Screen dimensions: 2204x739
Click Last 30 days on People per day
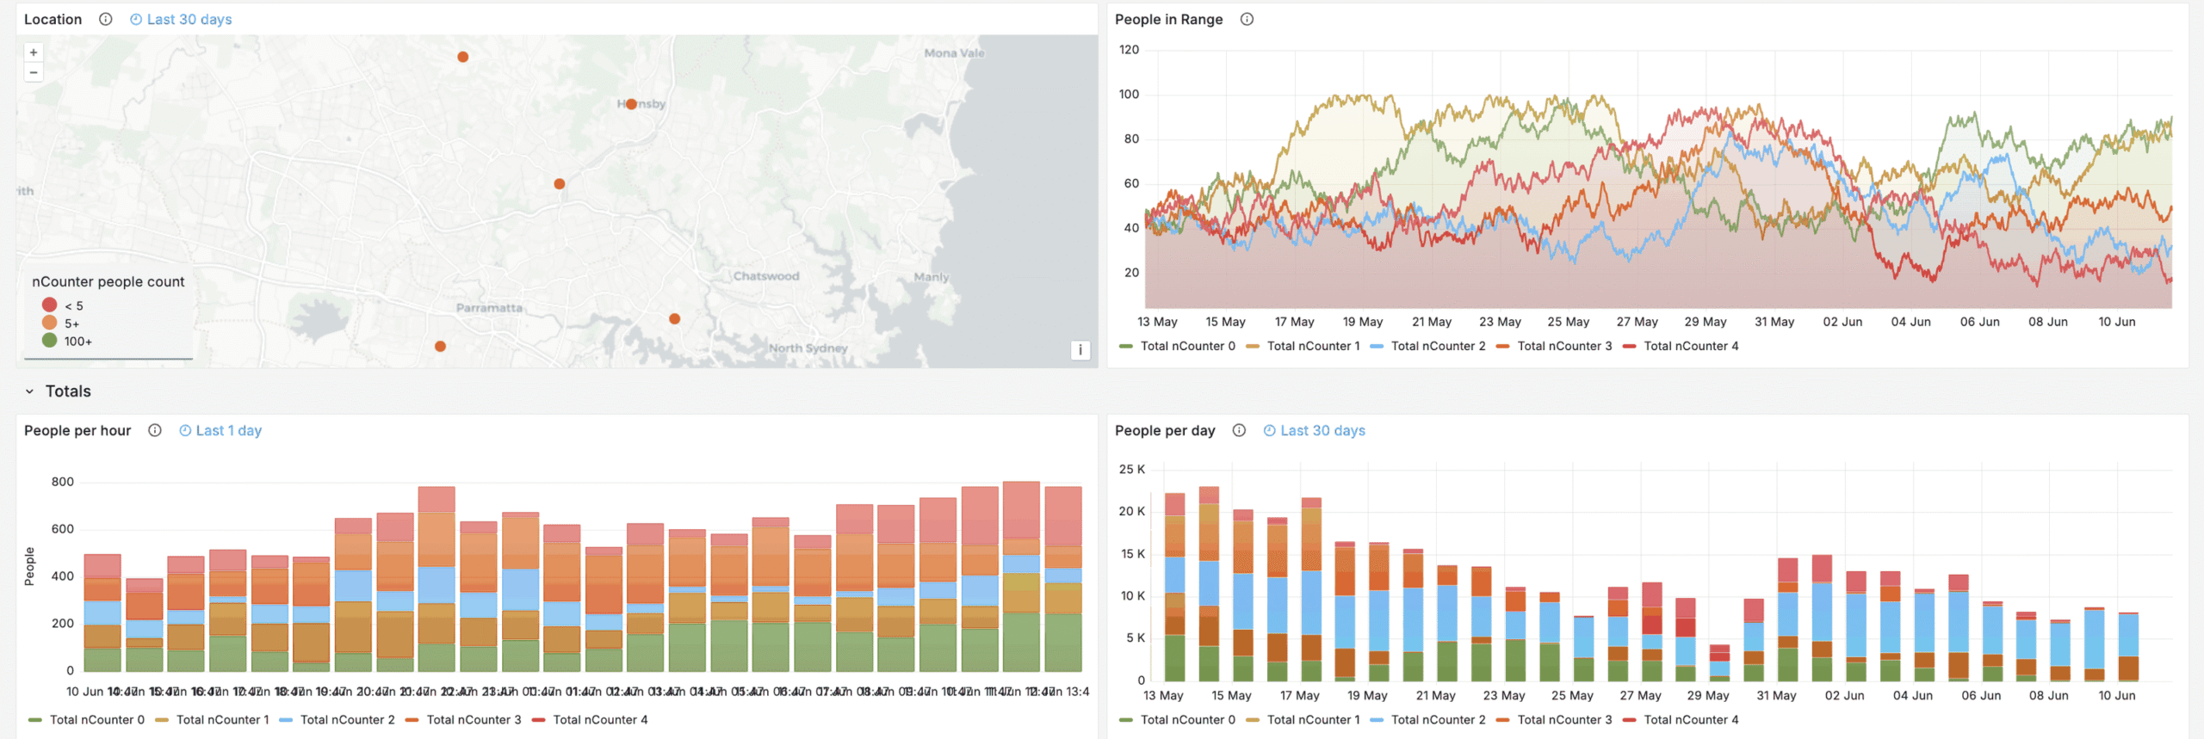(x=1314, y=430)
